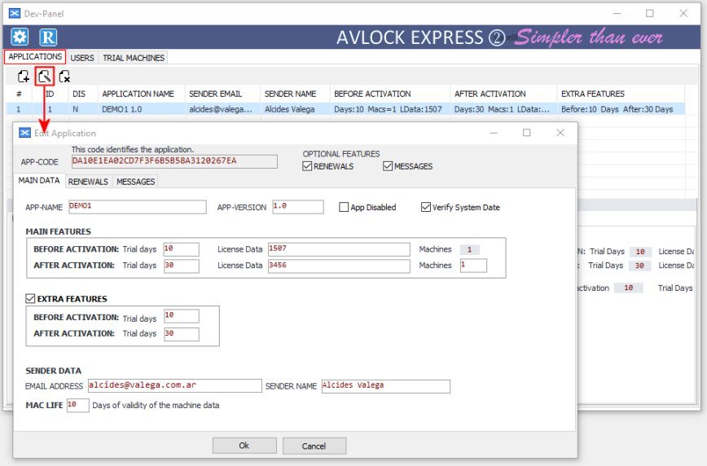
Task: Edit Extra Features Before Activation trial days
Action: (x=182, y=316)
